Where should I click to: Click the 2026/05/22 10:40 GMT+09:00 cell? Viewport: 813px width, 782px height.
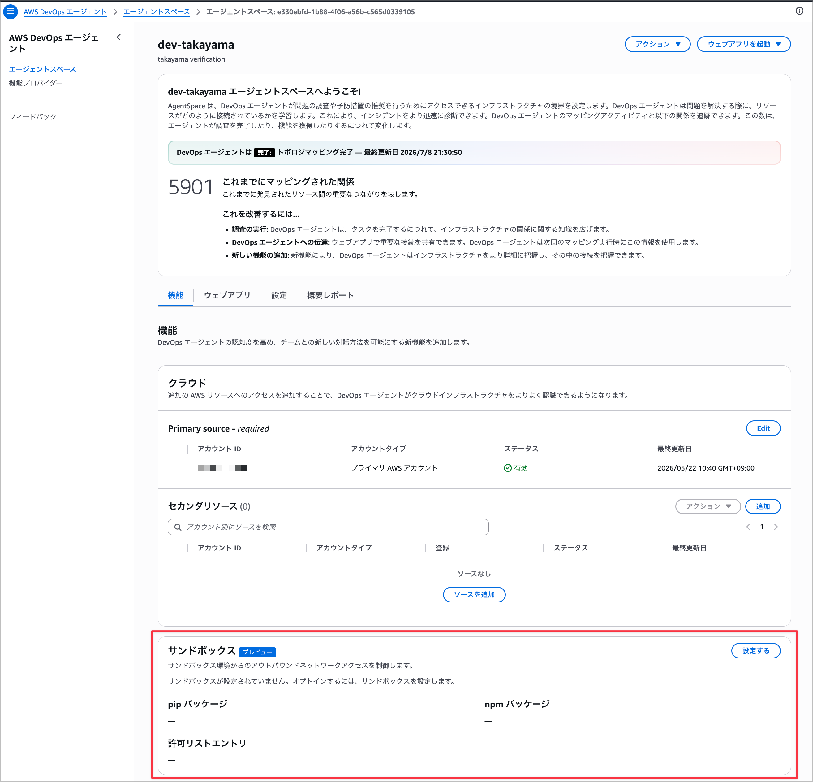pos(706,468)
